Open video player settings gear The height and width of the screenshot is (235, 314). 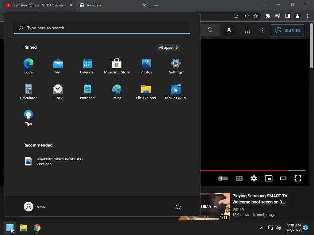[x=254, y=178]
